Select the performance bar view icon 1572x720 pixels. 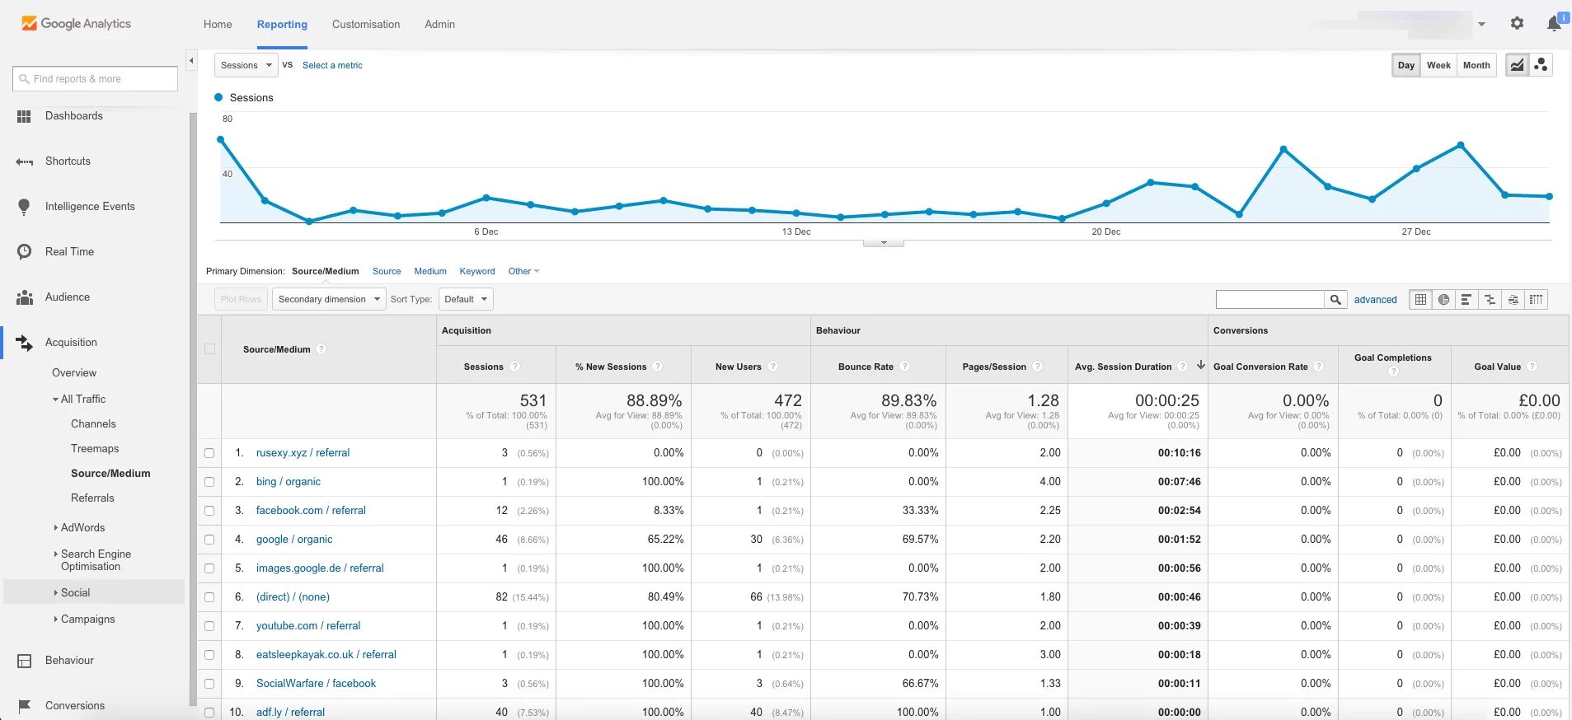(1466, 300)
